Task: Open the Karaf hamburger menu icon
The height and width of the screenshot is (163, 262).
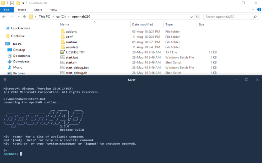Action: click(x=5, y=80)
